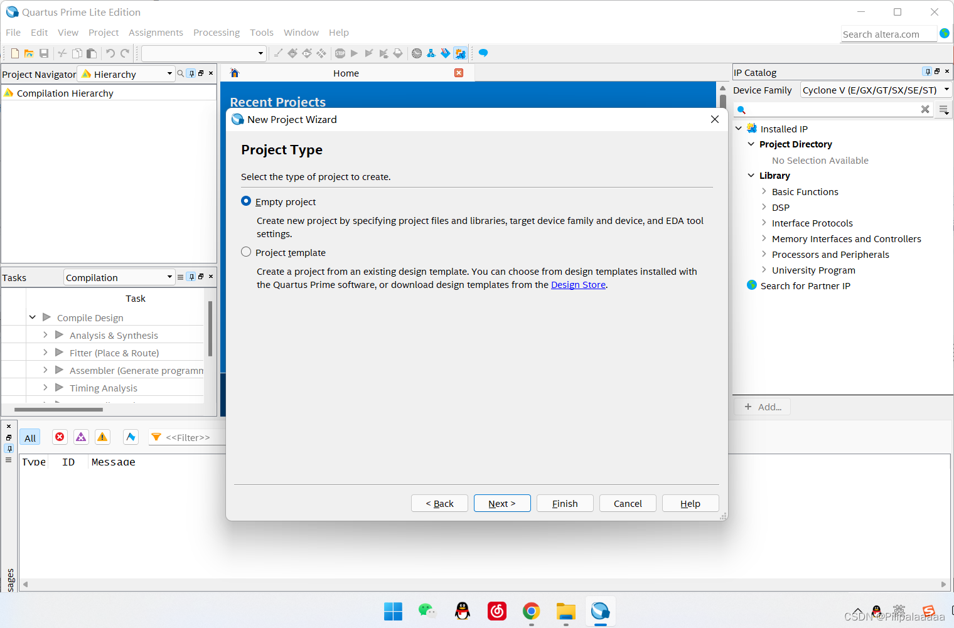The height and width of the screenshot is (628, 954).
Task: Open the empty toolbar project dropdown
Action: pos(204,53)
